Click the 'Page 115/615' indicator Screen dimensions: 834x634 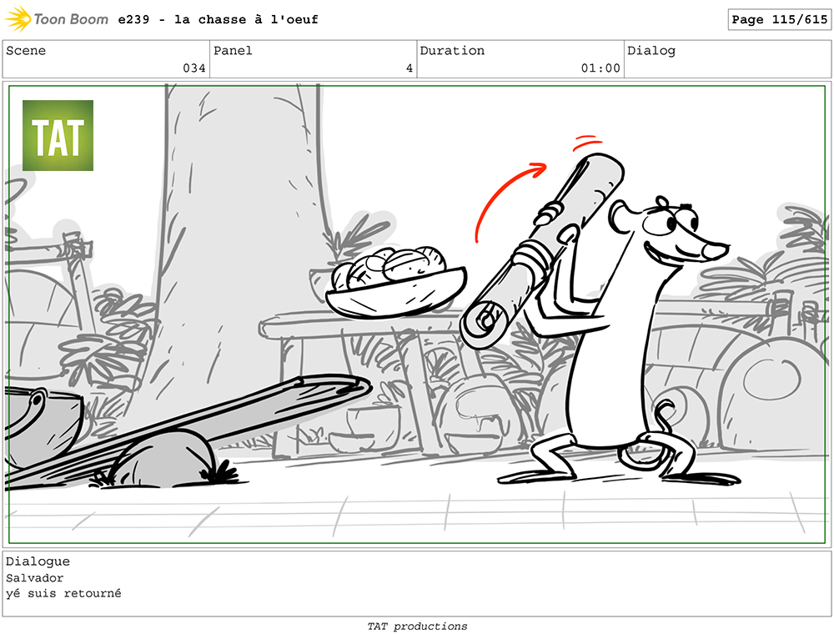pos(779,20)
